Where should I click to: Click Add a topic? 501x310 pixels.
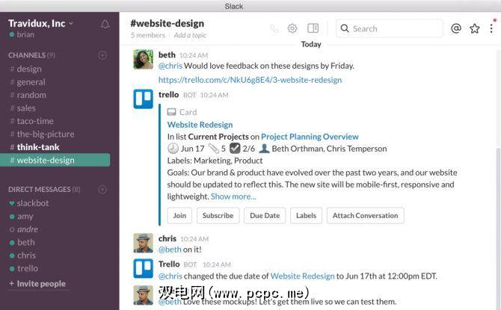[190, 35]
